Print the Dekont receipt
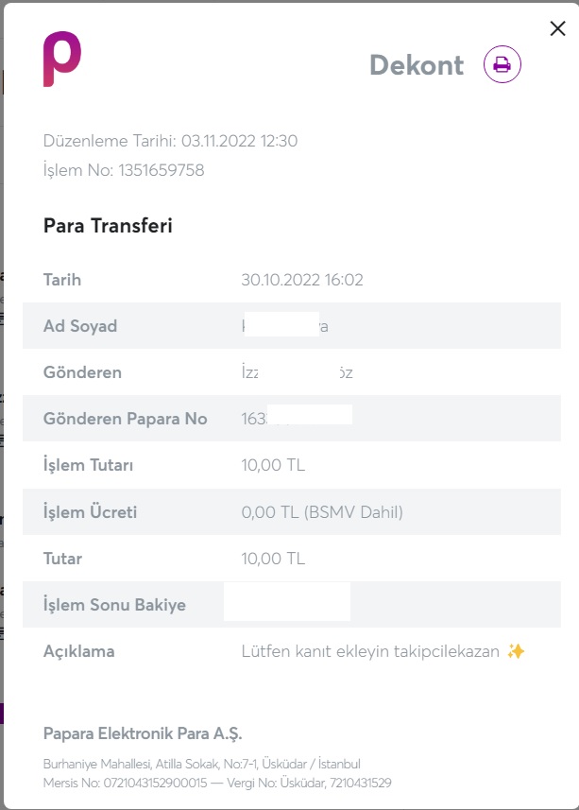 pos(502,64)
